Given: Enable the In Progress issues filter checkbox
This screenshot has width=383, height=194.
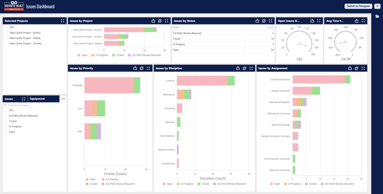Looking at the screenshot, I should click(x=5, y=126).
